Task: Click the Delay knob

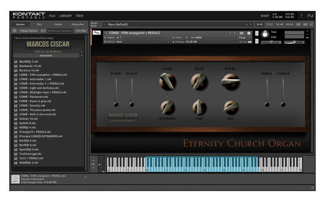Action: 199,82
